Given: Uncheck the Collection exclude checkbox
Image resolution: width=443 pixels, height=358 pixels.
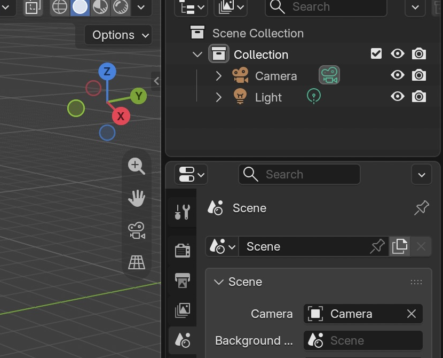Looking at the screenshot, I should (x=376, y=53).
